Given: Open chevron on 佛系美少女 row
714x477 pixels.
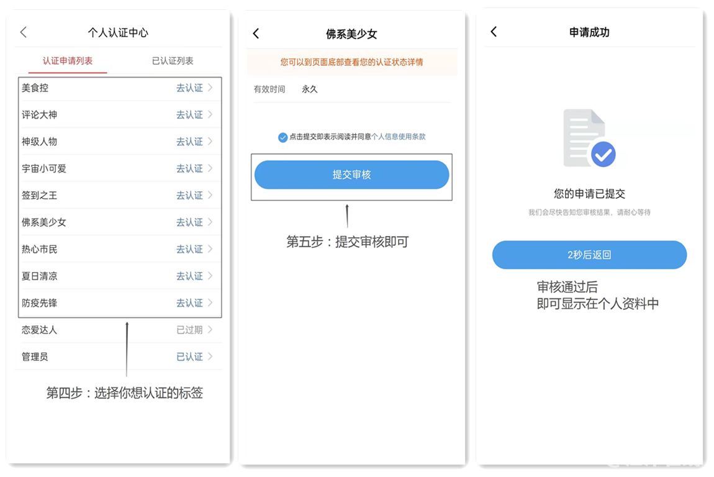Looking at the screenshot, I should (210, 222).
